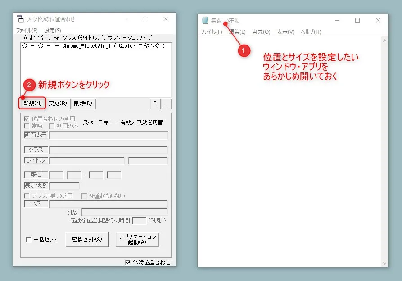Open Notepad's 書式(O) menu

tap(261, 32)
